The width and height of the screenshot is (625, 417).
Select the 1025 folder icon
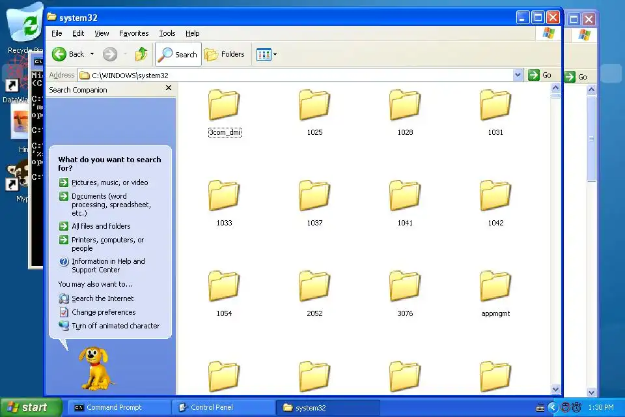[314, 104]
